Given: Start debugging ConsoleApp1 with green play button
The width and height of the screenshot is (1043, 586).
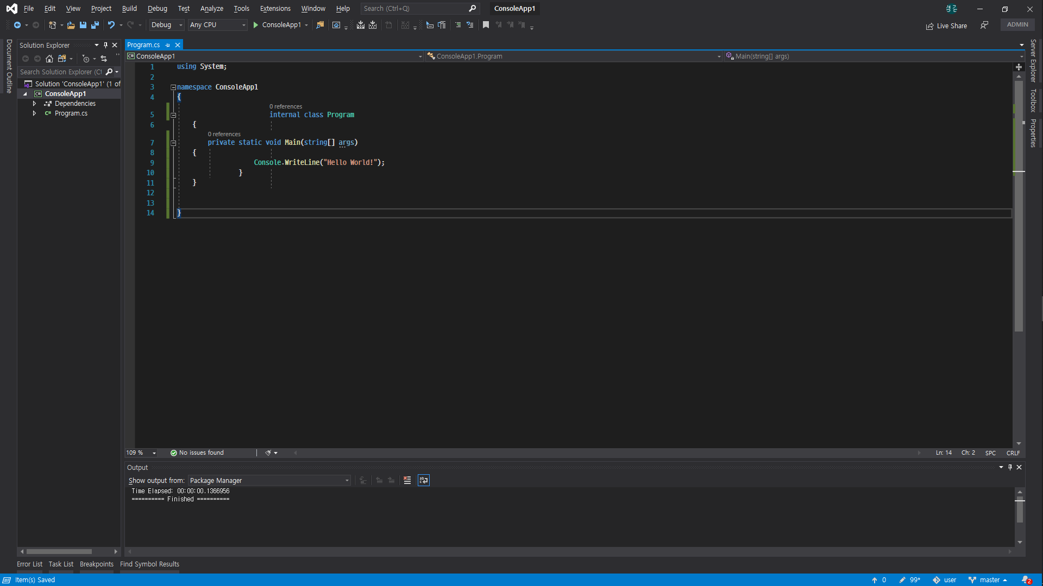Looking at the screenshot, I should (x=256, y=25).
